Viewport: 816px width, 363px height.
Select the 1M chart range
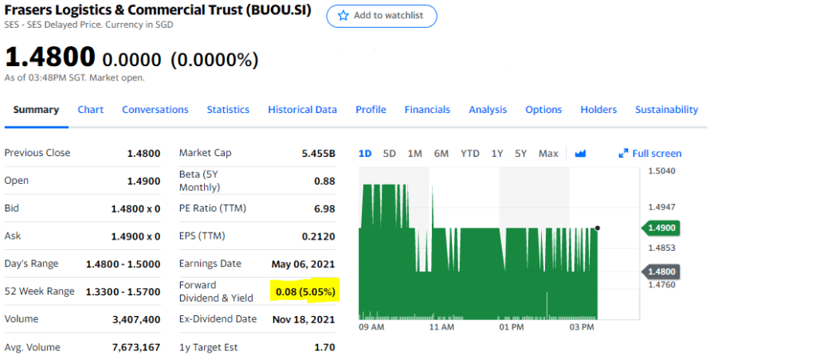[414, 154]
